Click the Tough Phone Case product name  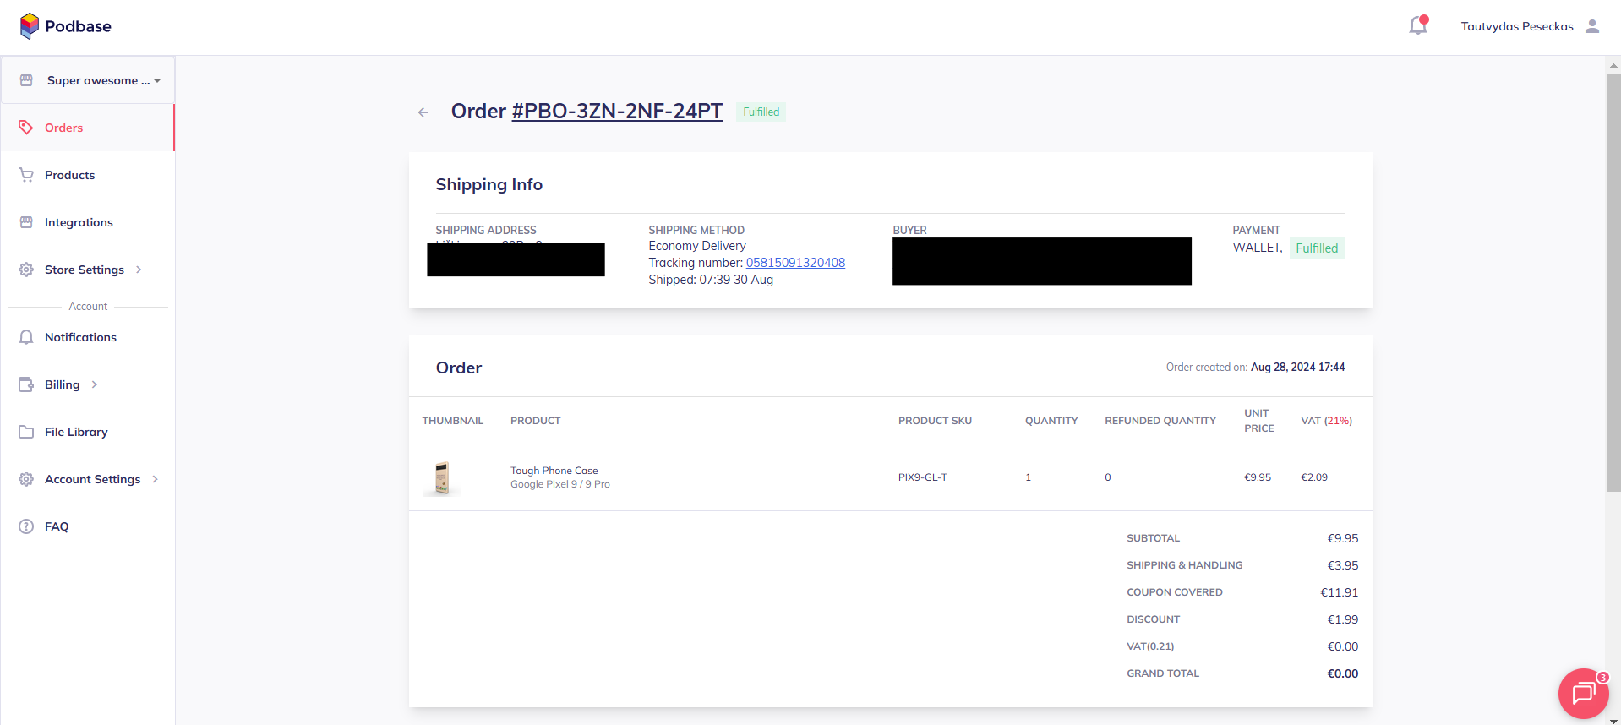pos(554,471)
